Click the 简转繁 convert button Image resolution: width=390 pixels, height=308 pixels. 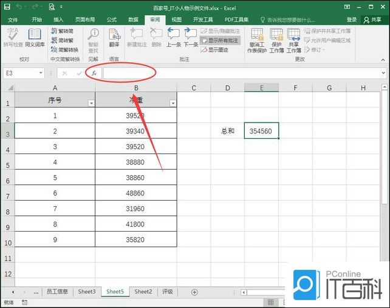63,40
